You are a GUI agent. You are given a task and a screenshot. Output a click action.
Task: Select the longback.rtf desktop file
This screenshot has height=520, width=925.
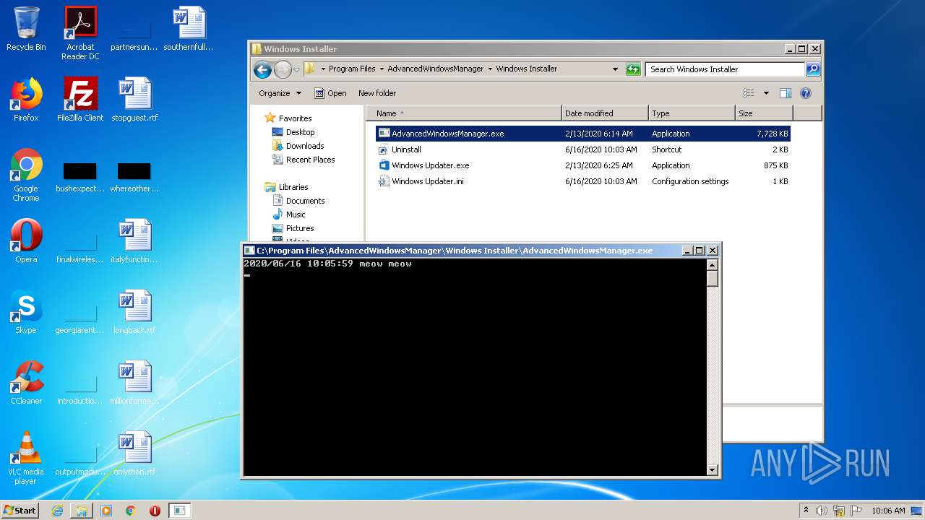coord(134,312)
